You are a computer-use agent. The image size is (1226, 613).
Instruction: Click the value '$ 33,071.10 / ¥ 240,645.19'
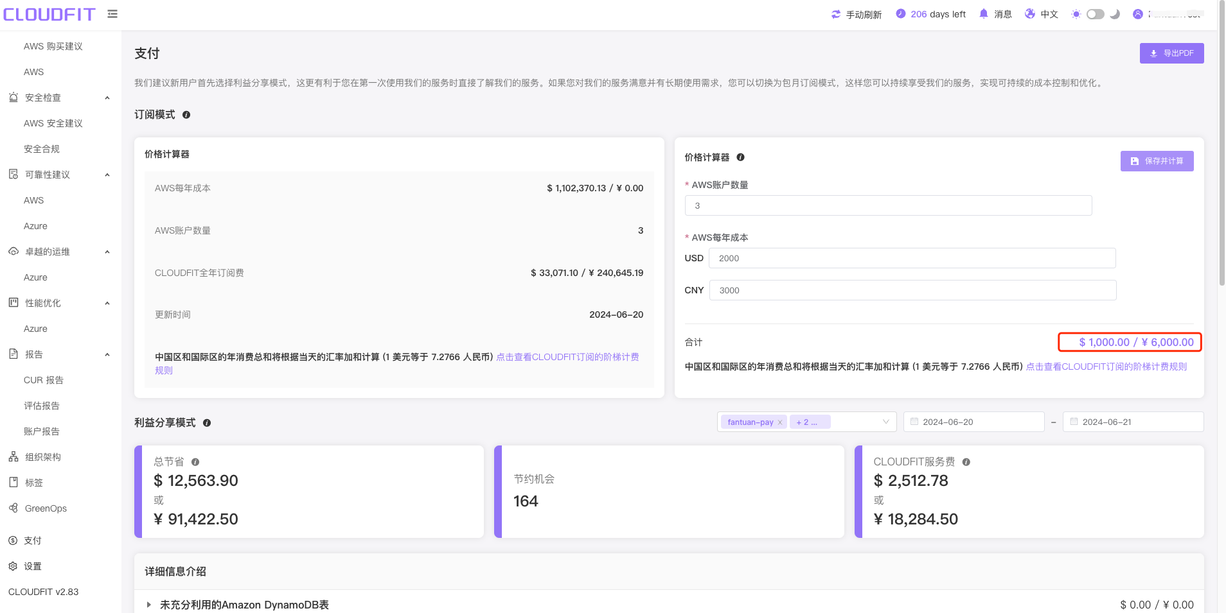click(x=587, y=273)
